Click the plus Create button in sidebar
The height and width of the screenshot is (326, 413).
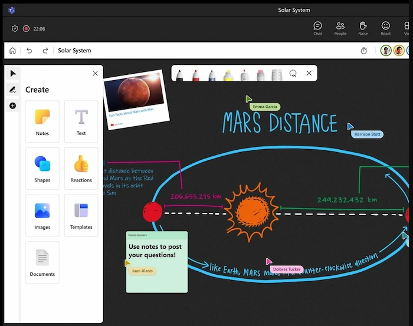click(12, 106)
